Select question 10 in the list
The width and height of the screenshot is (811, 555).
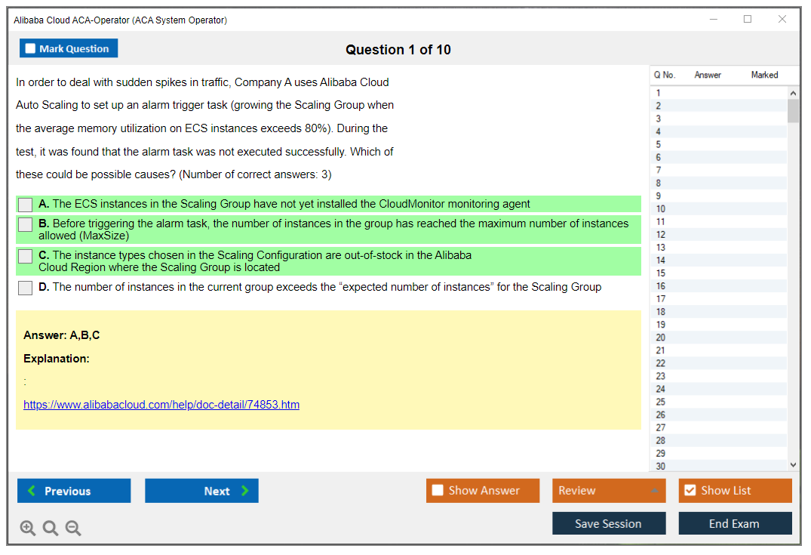click(x=661, y=208)
